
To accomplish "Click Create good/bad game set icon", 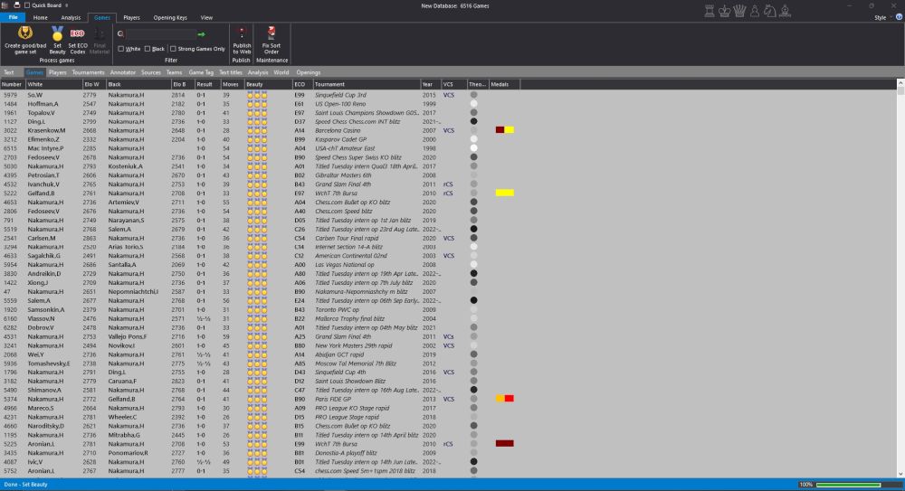I will 24,34.
